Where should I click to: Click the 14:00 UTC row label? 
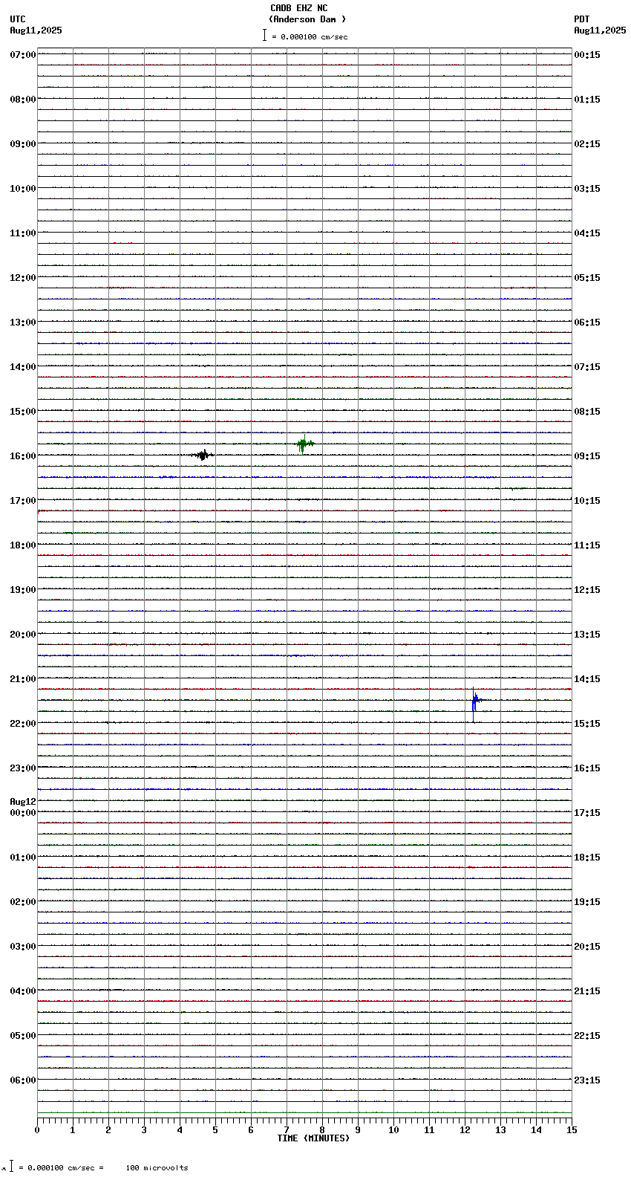click(23, 367)
